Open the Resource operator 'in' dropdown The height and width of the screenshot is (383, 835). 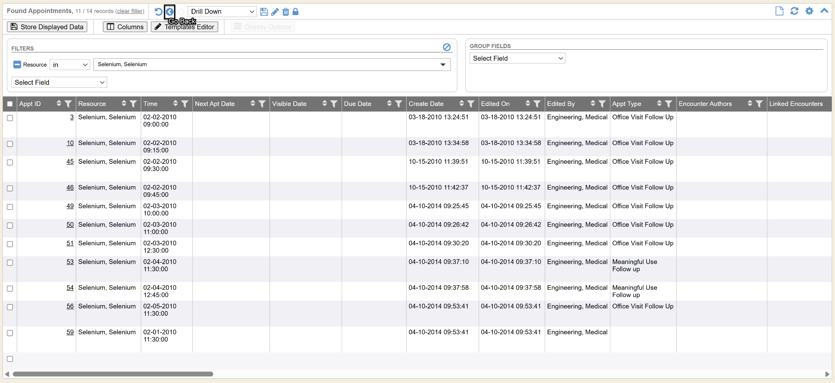pyautogui.click(x=70, y=65)
